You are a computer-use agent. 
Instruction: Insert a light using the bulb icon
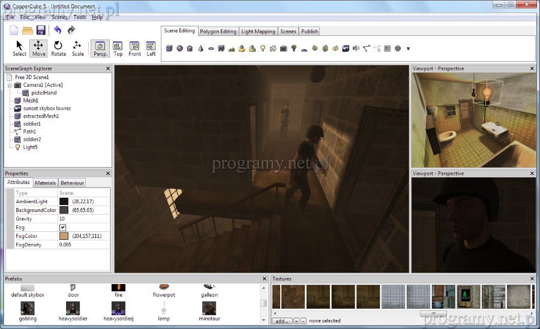coord(263,49)
